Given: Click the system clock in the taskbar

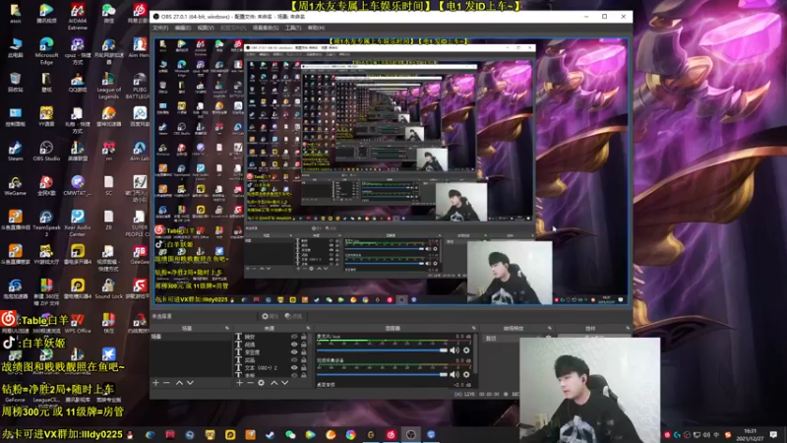Looking at the screenshot, I should click(x=750, y=435).
